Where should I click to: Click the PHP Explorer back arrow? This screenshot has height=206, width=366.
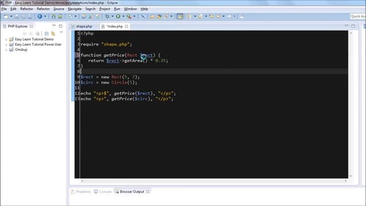[24, 34]
